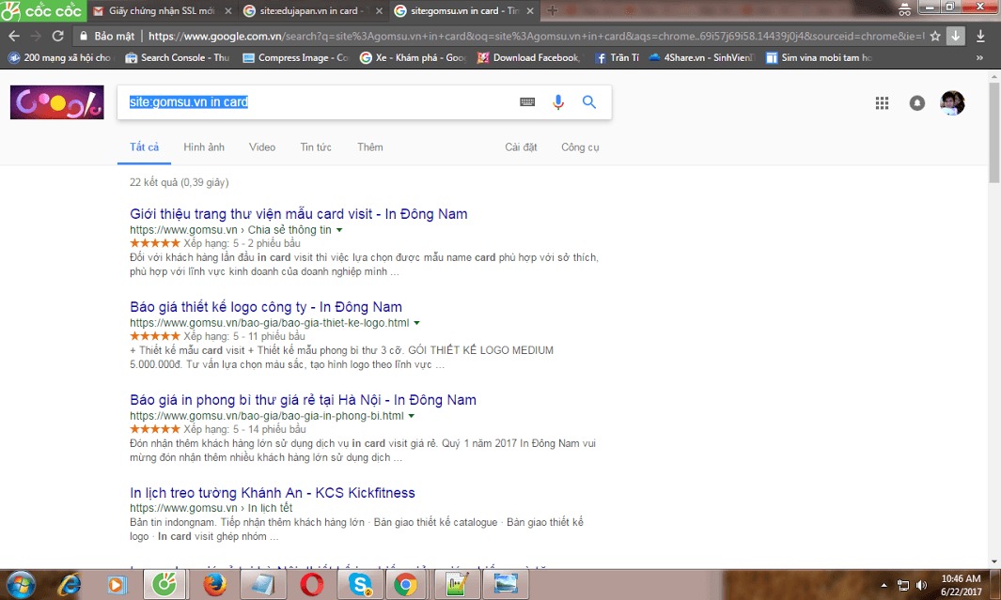
Task: Open the Google apps grid
Action: coord(883,102)
